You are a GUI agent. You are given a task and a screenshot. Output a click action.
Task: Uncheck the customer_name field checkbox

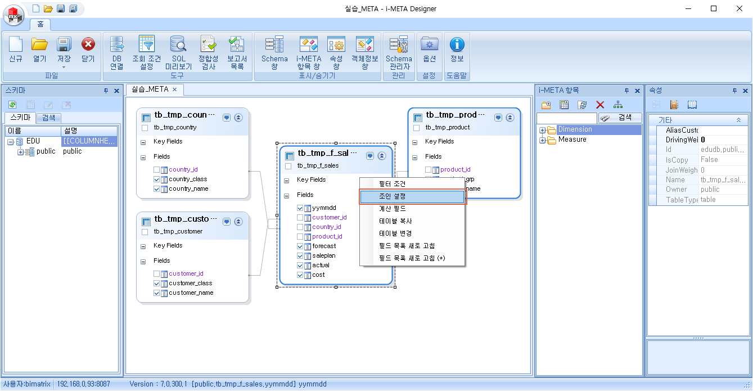coord(157,293)
